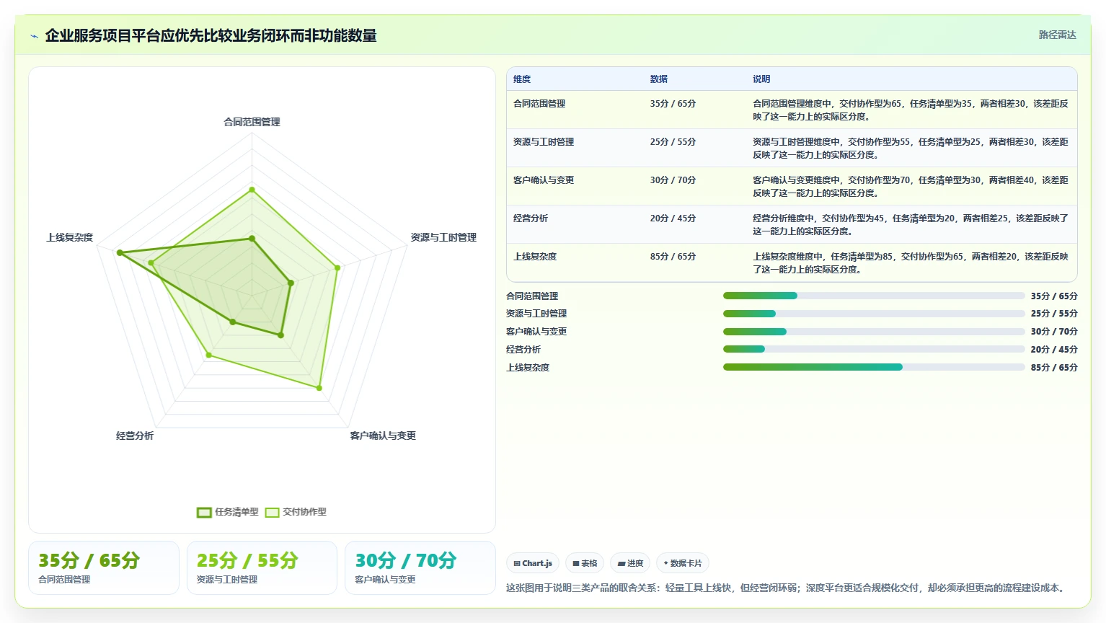1106x623 pixels.
Task: Click the 交付协作型 legend label
Action: [304, 512]
